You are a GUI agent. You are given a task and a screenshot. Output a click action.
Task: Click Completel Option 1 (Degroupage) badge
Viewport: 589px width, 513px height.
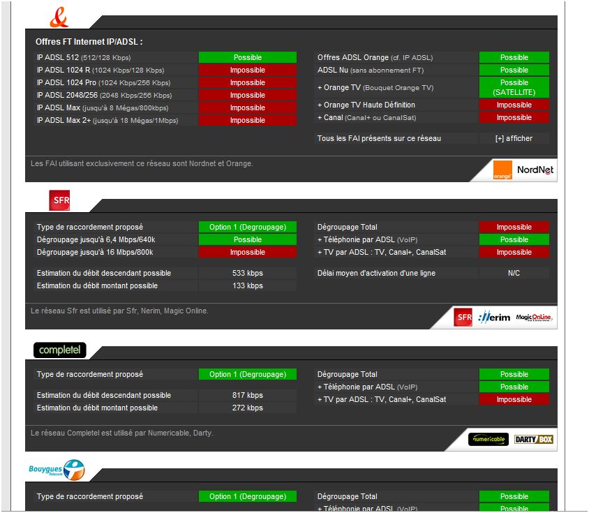point(248,375)
